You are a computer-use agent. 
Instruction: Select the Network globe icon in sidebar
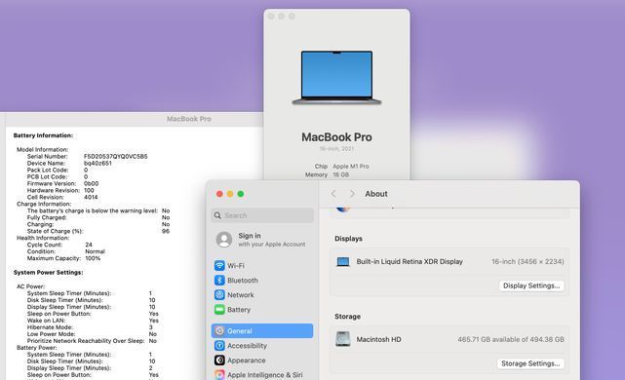219,295
